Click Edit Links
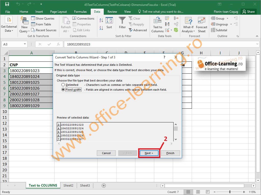261x195 pixels. (x=81, y=30)
